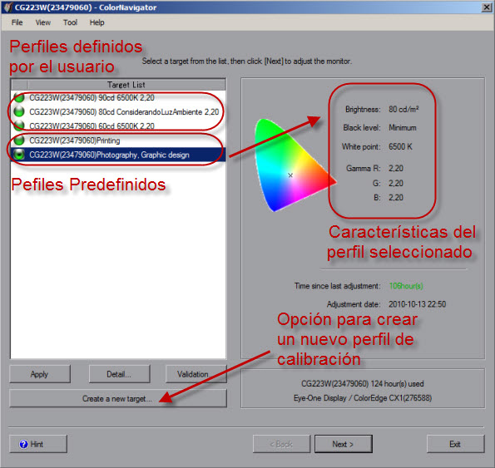Click the Exit button
Image resolution: width=495 pixels, height=468 pixels.
(455, 444)
